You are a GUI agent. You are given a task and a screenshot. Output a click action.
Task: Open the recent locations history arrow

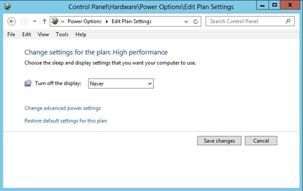(34, 21)
